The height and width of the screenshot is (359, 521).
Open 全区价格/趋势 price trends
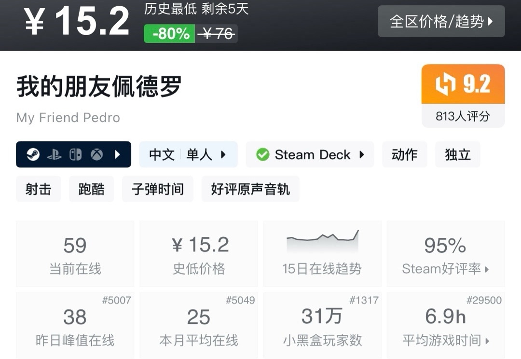pyautogui.click(x=441, y=22)
